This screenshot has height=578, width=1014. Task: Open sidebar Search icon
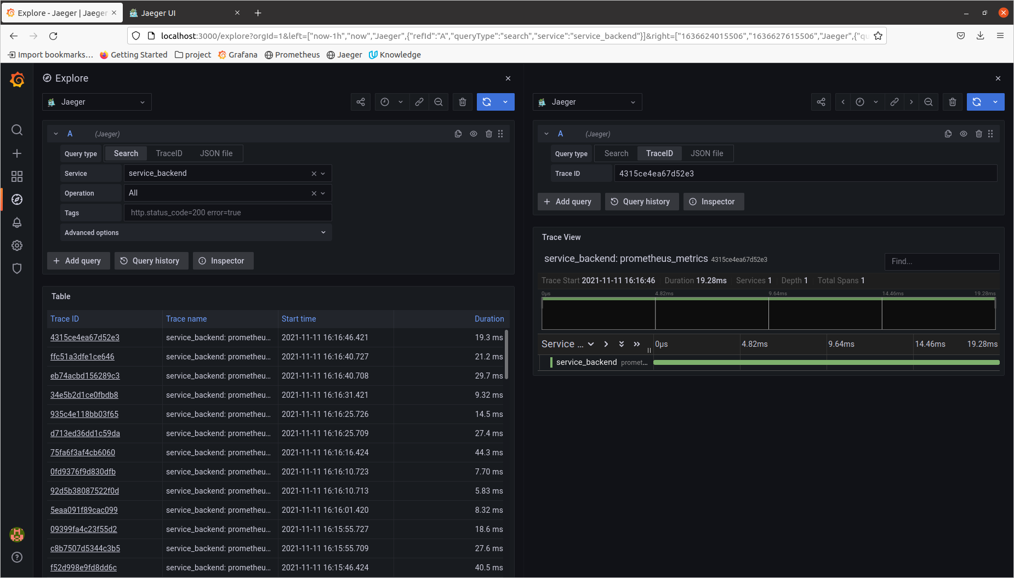point(17,130)
